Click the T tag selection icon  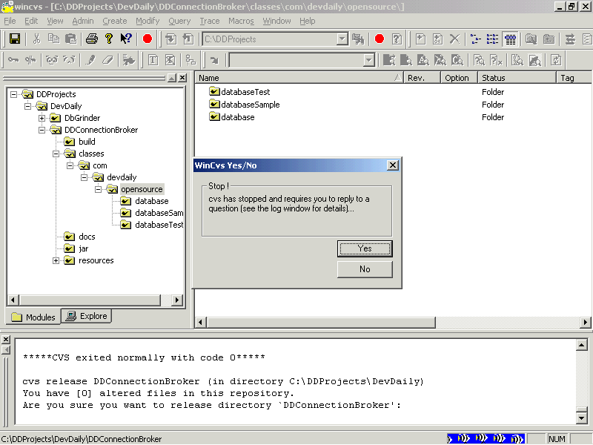(x=153, y=60)
